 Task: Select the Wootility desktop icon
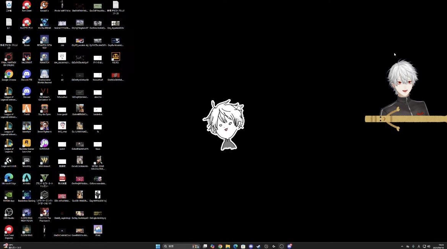26,162
